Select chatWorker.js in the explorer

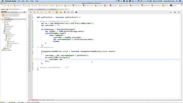(x=9, y=19)
